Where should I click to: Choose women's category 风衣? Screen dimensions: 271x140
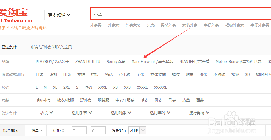pyautogui.click(x=158, y=100)
